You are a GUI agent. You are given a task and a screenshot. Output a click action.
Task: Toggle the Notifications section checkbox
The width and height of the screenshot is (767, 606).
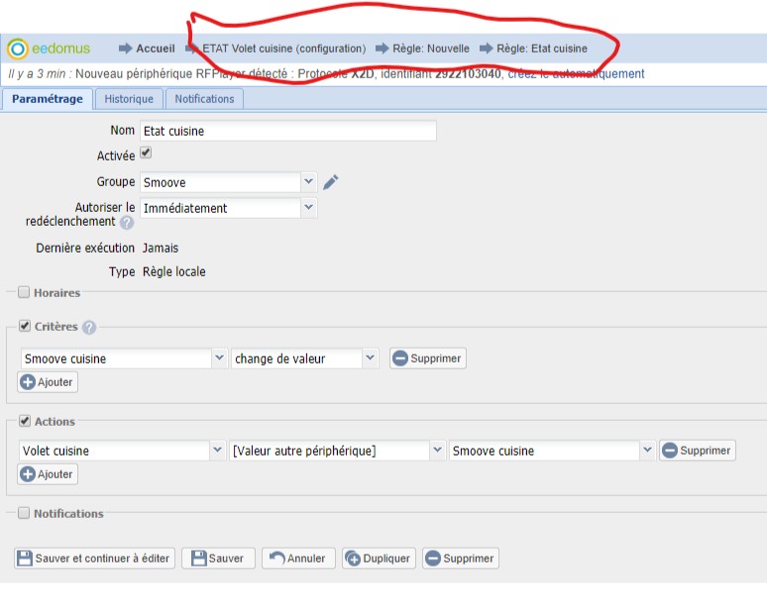tap(24, 514)
